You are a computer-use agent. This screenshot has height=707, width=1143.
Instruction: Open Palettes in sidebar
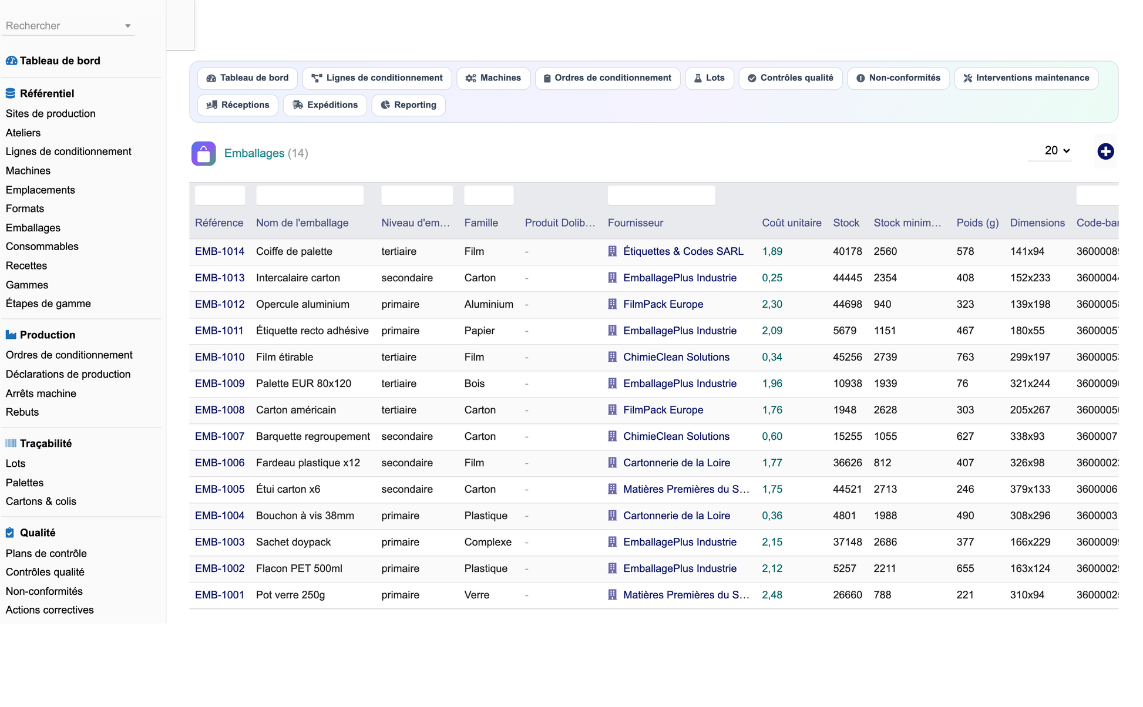pos(25,483)
